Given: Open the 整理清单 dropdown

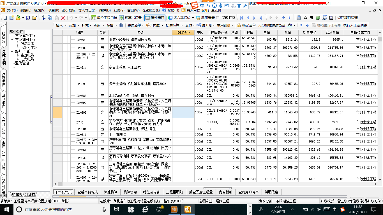Looking at the screenshot, I should pyautogui.click(x=136, y=25).
